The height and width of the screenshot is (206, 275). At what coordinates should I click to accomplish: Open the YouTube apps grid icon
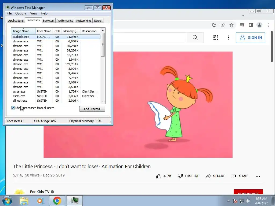pos(216,38)
